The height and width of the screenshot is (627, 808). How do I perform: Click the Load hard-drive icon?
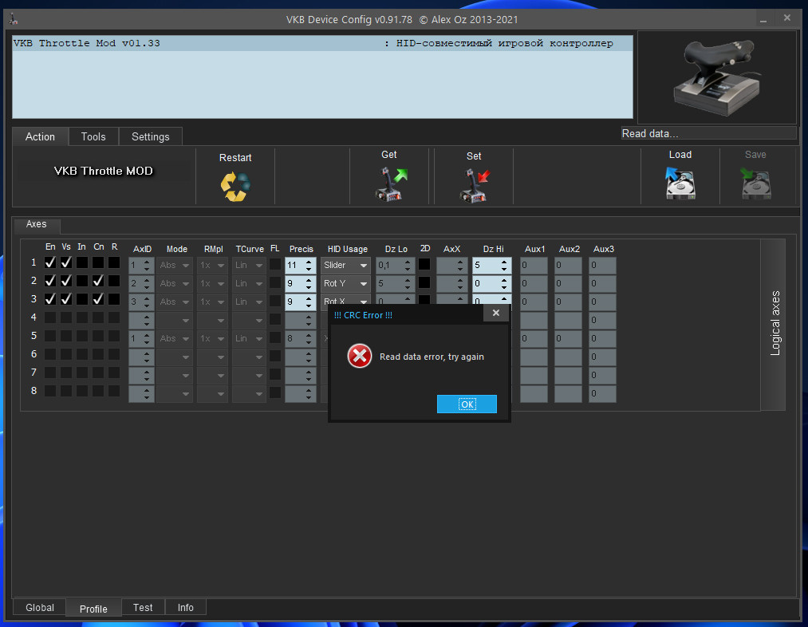click(x=680, y=183)
